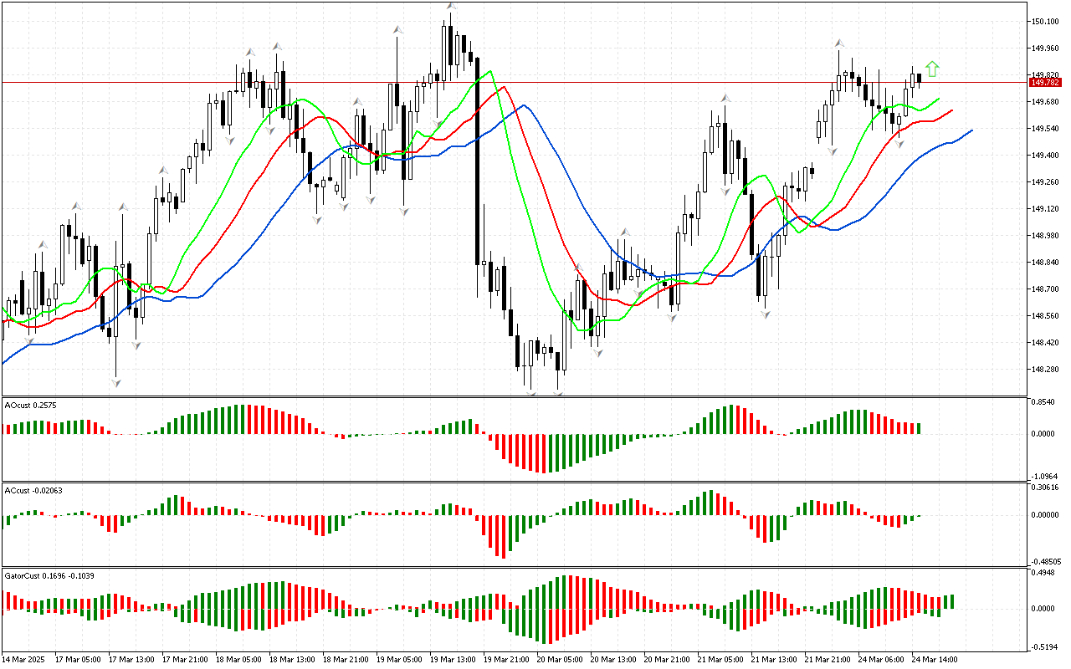Select the 17 Mar 13:00 time label

(131, 659)
